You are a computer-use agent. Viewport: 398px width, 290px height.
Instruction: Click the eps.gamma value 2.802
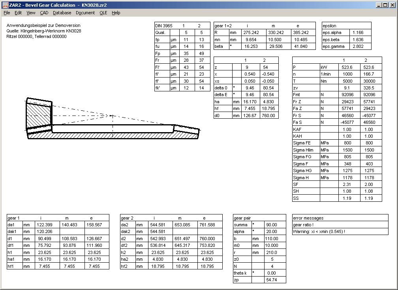pyautogui.click(x=358, y=46)
